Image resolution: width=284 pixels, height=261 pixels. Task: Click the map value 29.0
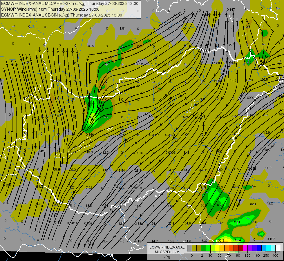[73, 170]
